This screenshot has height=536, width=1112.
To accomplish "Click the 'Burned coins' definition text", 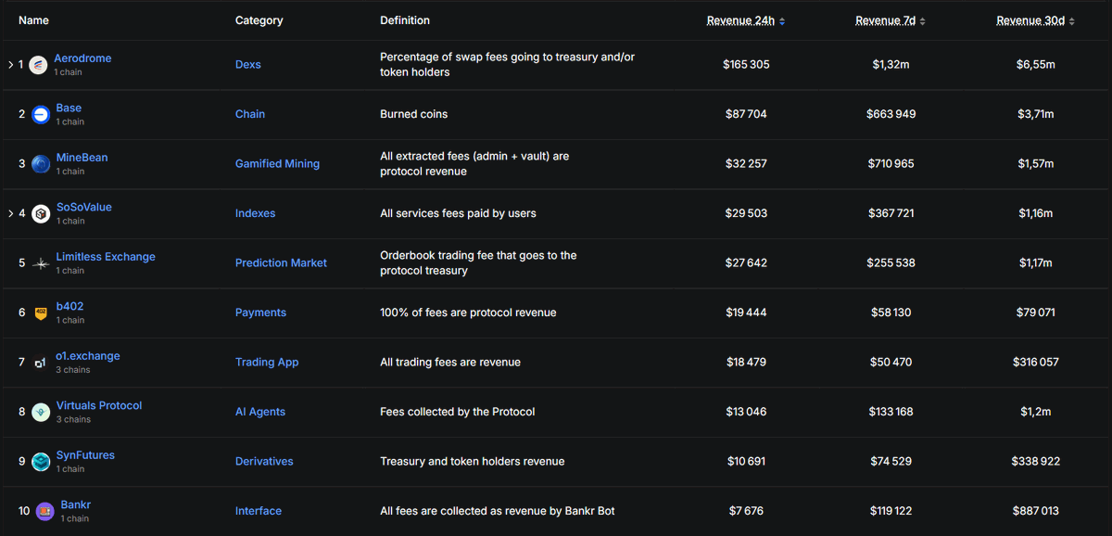I will (x=413, y=114).
